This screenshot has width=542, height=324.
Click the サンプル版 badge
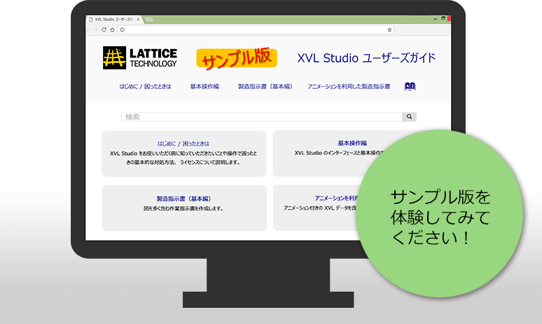[x=237, y=58]
